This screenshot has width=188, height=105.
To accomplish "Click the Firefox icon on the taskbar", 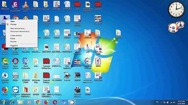I will (x=46, y=102).
